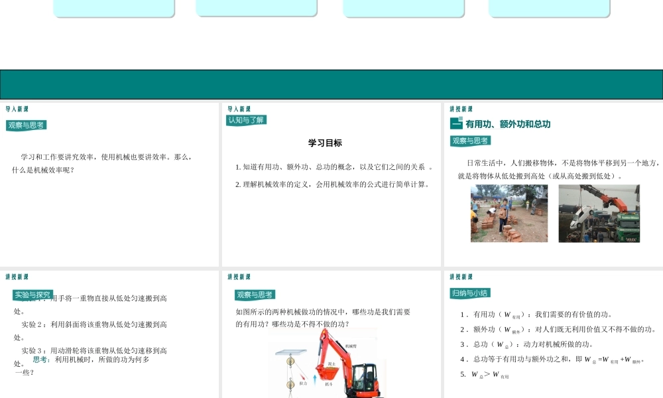The width and height of the screenshot is (663, 398).
Task: Click the wide teal banner bar
Action: tap(331, 85)
